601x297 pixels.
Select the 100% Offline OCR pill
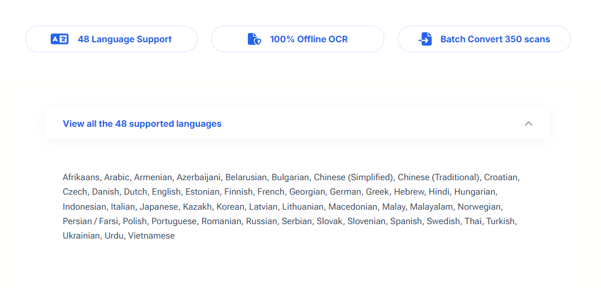tap(297, 39)
